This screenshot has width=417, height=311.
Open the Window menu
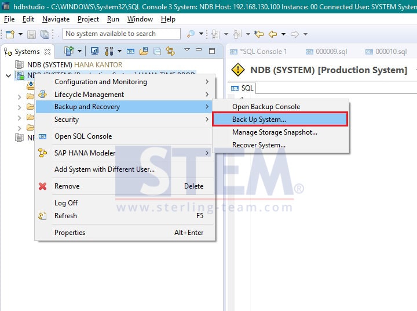pyautogui.click(x=140, y=19)
